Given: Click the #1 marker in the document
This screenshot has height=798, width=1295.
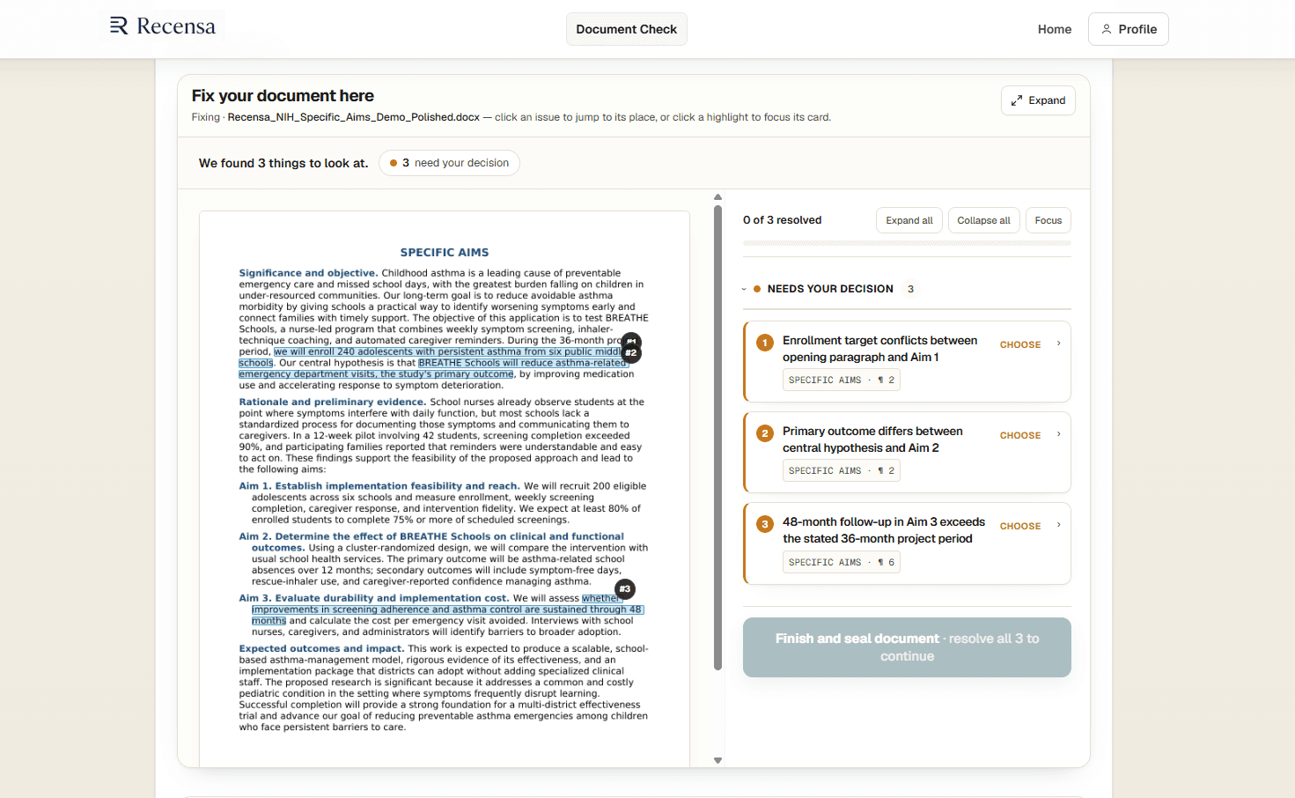Looking at the screenshot, I should [631, 341].
